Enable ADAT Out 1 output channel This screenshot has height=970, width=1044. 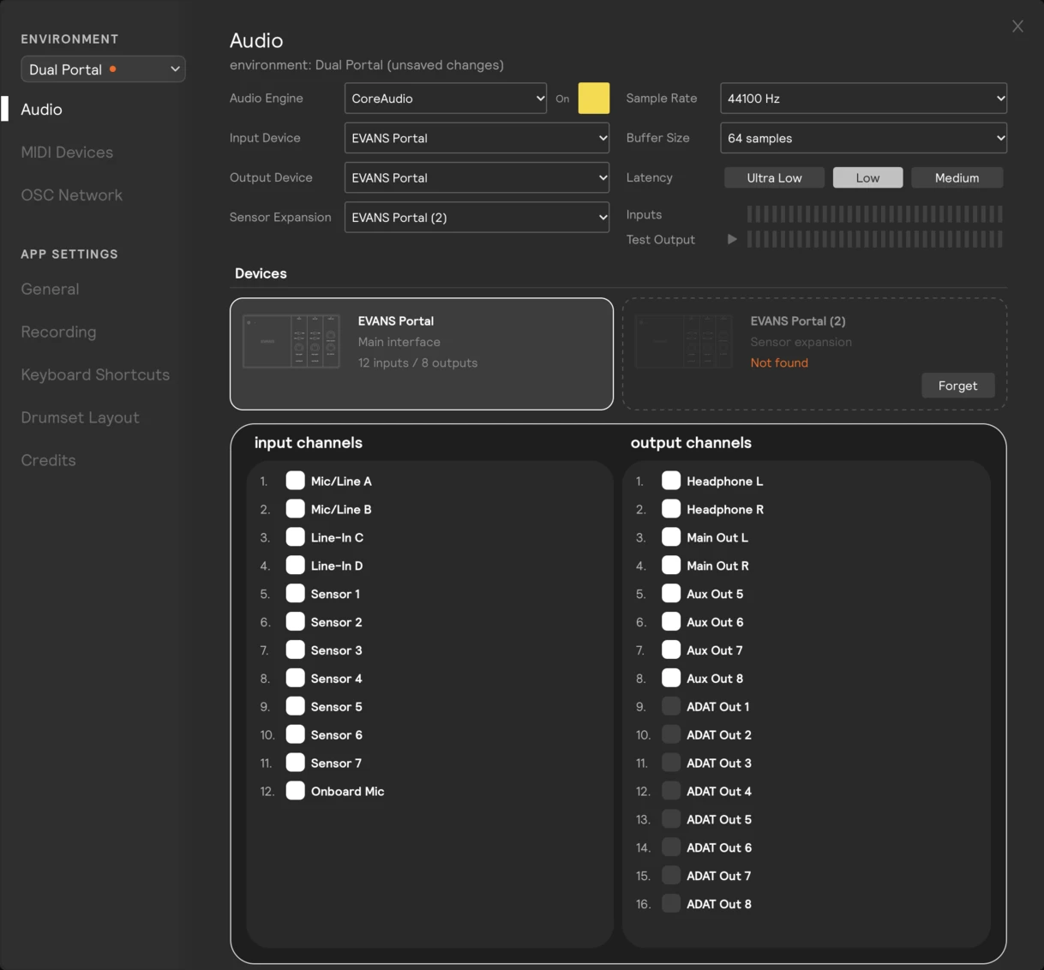click(x=671, y=707)
